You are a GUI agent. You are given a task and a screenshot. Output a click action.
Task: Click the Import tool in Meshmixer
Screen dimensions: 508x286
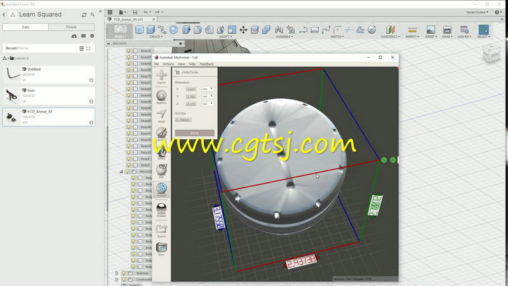tap(161, 76)
